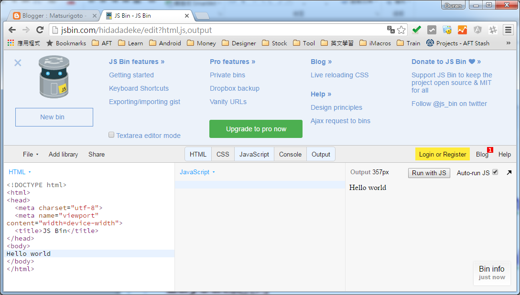This screenshot has height=295, width=520.
Task: Close the JS Bin welcome panel with X
Action: tap(18, 63)
